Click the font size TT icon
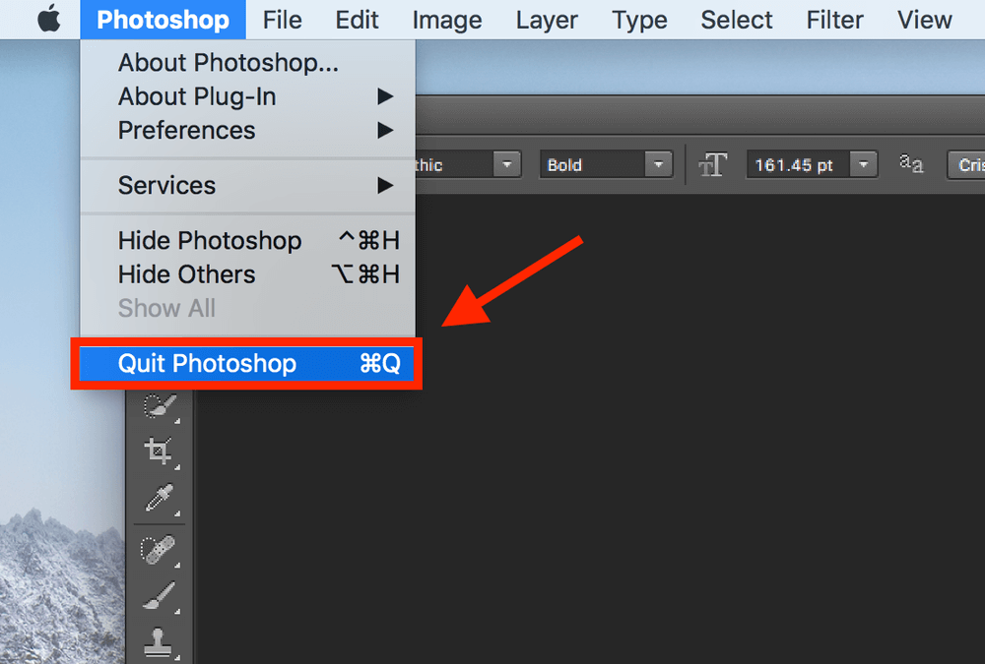The height and width of the screenshot is (664, 985). pos(712,165)
